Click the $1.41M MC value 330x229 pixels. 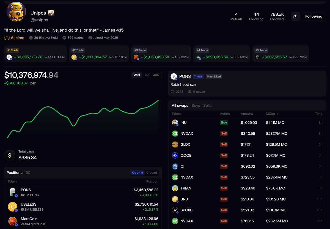click(x=275, y=123)
